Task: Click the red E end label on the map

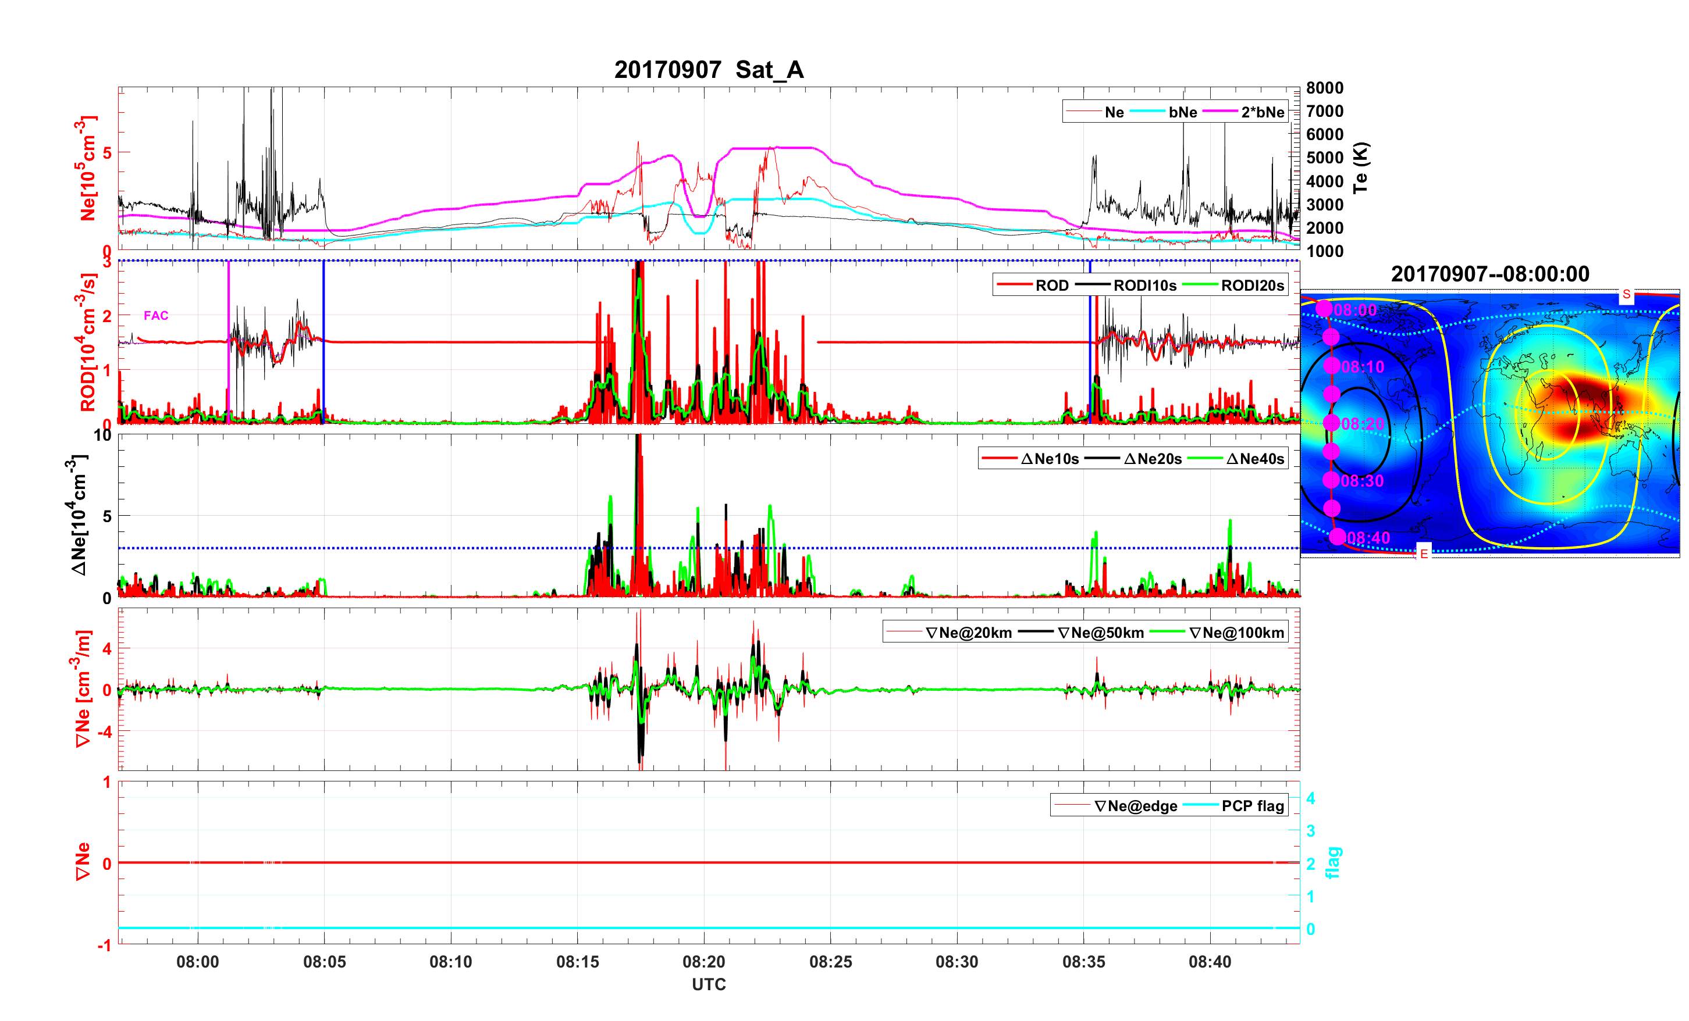Action: pyautogui.click(x=1424, y=553)
